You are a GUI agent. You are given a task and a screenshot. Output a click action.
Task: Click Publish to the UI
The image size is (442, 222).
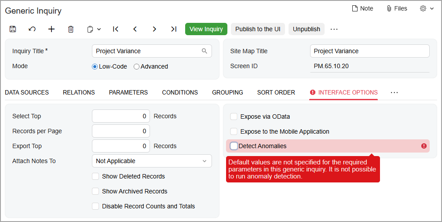[x=258, y=29]
